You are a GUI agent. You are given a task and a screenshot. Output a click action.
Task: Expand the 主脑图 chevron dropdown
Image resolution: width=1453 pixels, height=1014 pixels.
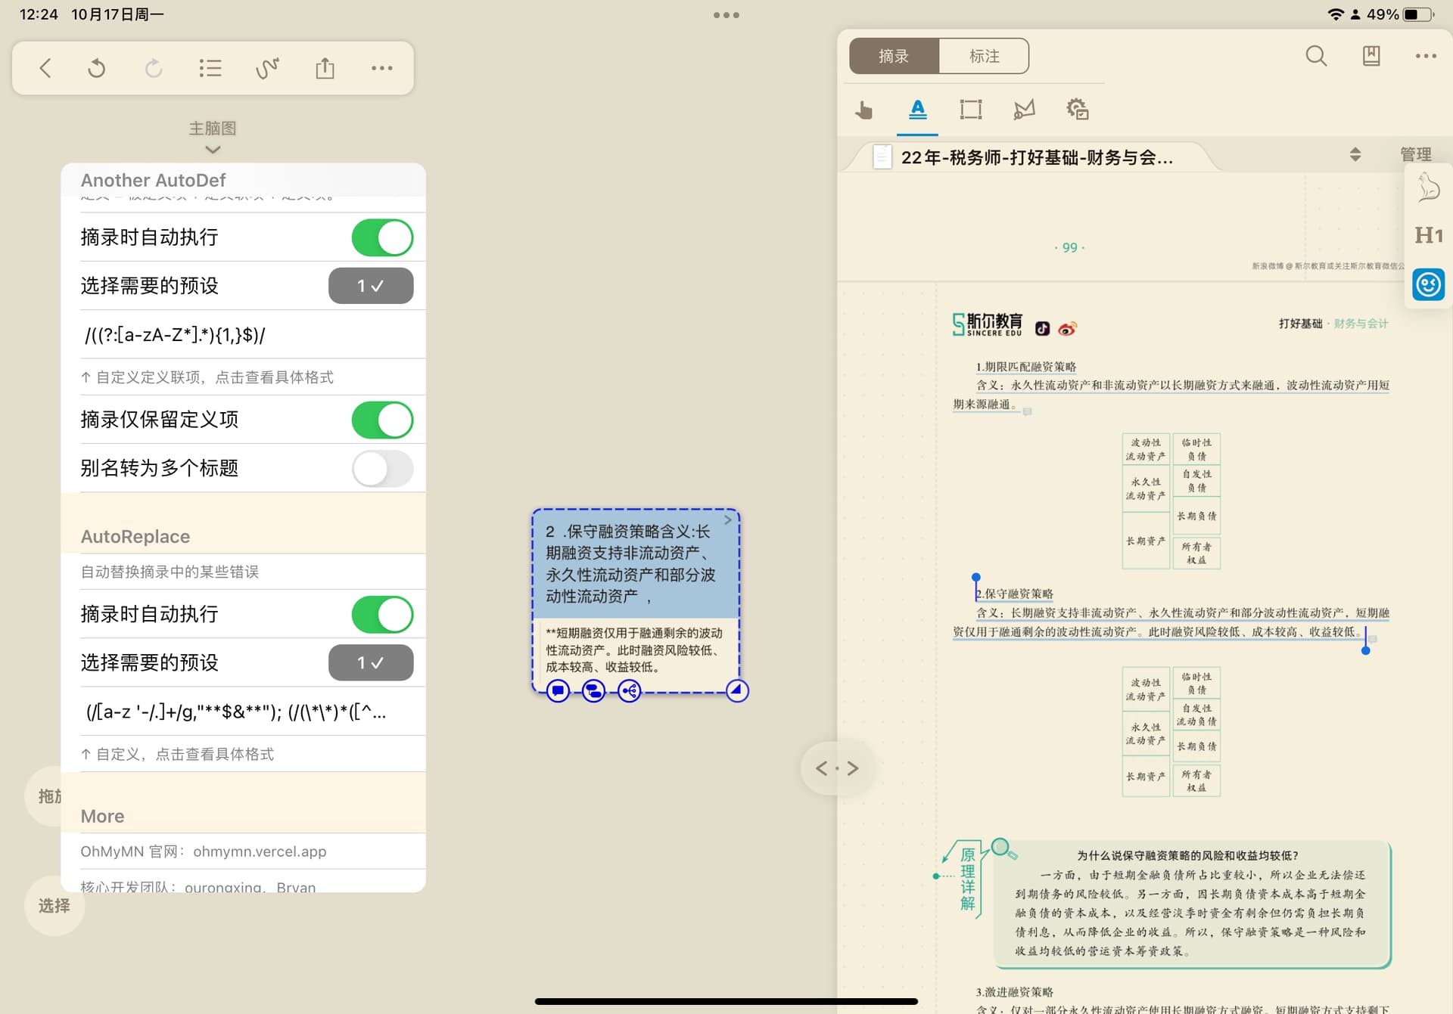(213, 150)
